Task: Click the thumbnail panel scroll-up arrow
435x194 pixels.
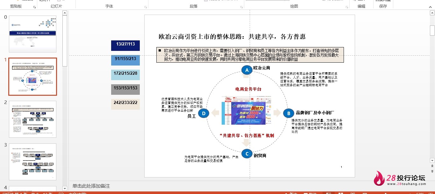Action: click(x=65, y=13)
